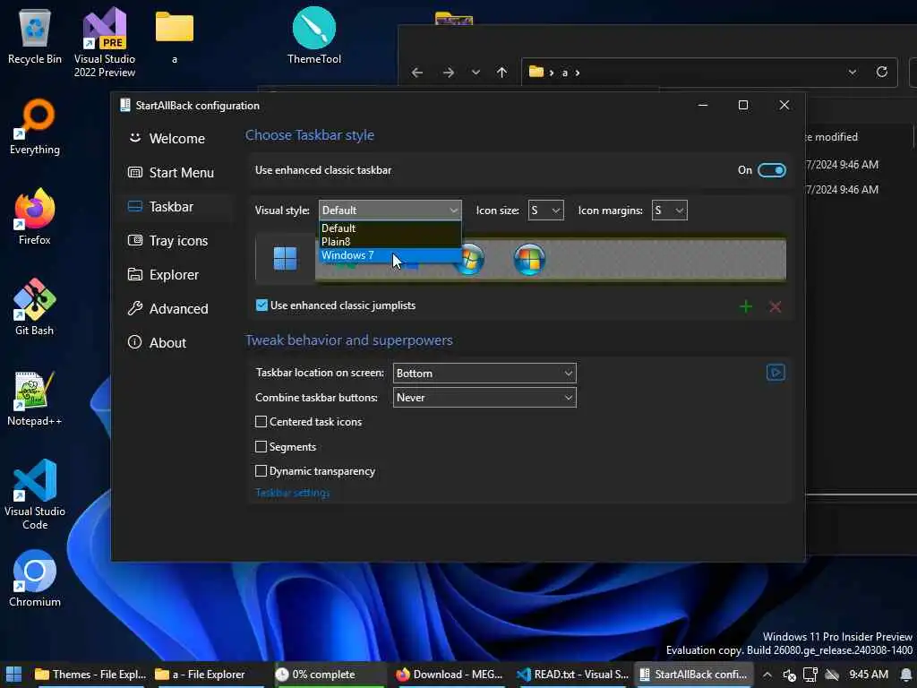Open 0% complete progress taskbar button
Viewport: 917px width, 688px height.
click(329, 675)
